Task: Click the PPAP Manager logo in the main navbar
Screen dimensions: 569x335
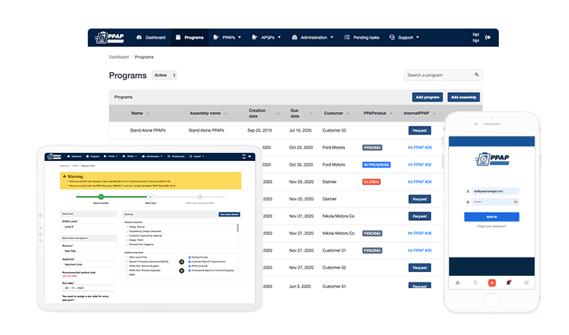Action: (x=109, y=37)
